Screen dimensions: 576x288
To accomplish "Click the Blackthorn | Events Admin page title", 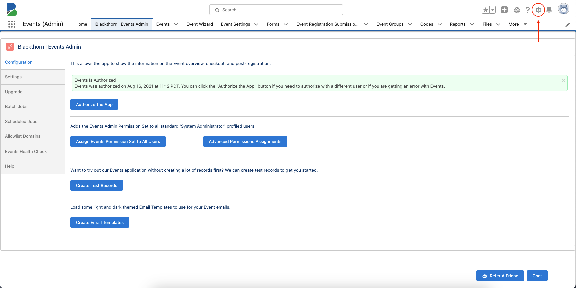I will pyautogui.click(x=49, y=47).
